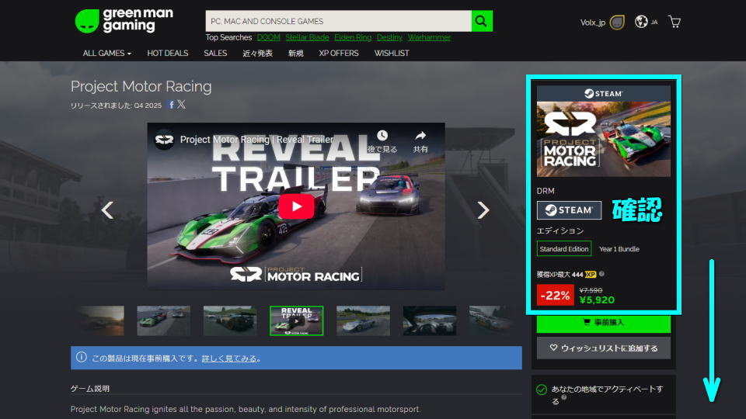The image size is (746, 419).
Task: Expand the ALL GAMES dropdown menu
Action: tap(106, 54)
